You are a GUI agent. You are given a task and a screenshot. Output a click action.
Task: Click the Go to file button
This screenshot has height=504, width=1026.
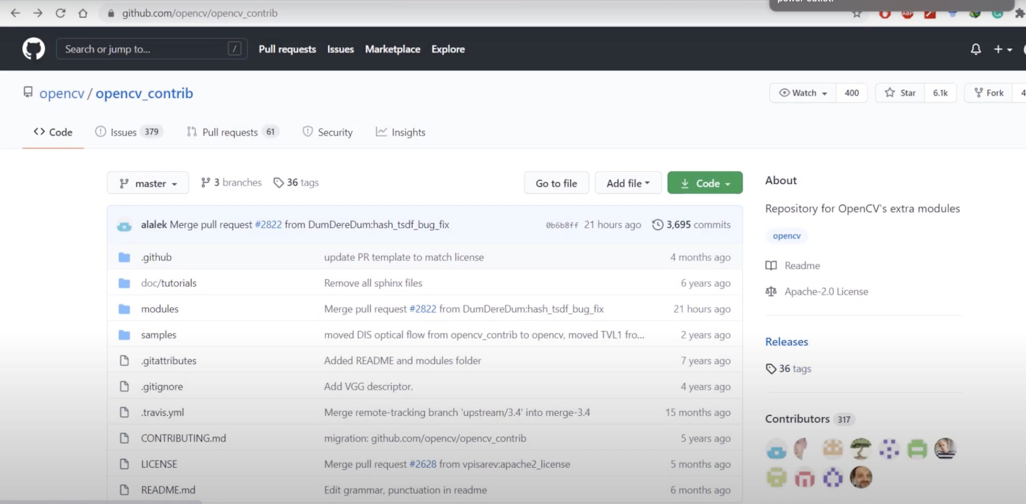556,183
